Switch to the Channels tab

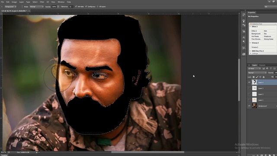point(262,65)
